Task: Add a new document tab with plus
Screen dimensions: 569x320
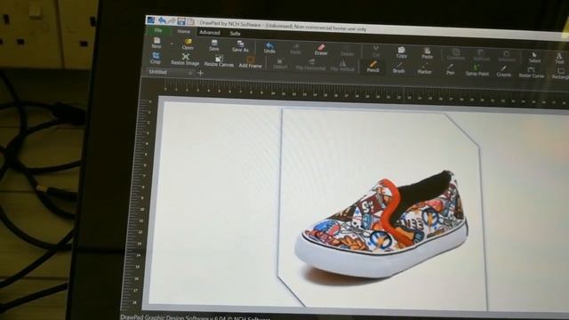Action: (x=200, y=73)
